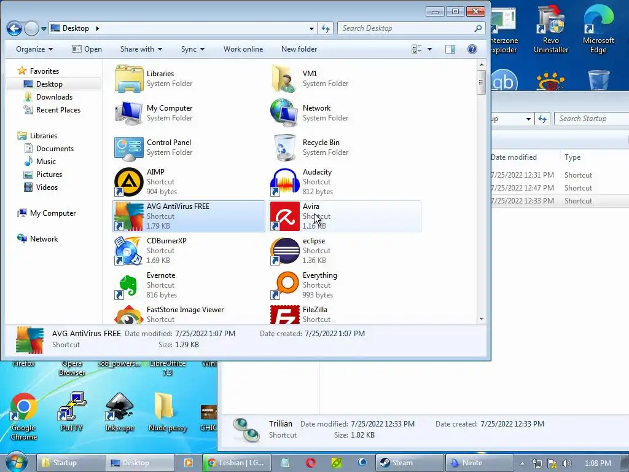Switch to Startup taskbar button

[71, 463]
